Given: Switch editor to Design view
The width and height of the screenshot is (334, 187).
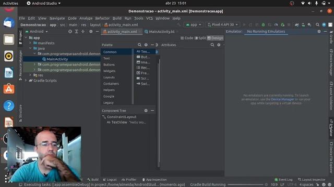Looking at the screenshot, I should pyautogui.click(x=215, y=38).
